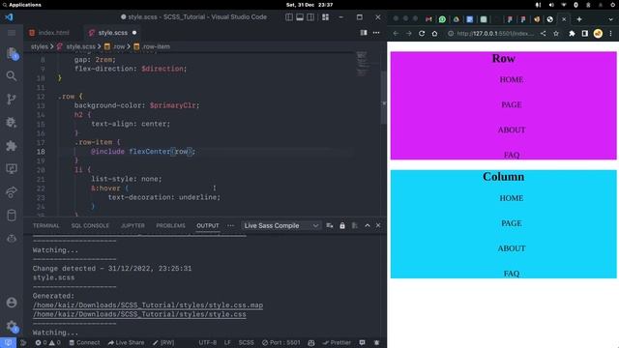Viewport: 619px width, 348px height.
Task: Maximize the panel with chevron up
Action: point(368,225)
